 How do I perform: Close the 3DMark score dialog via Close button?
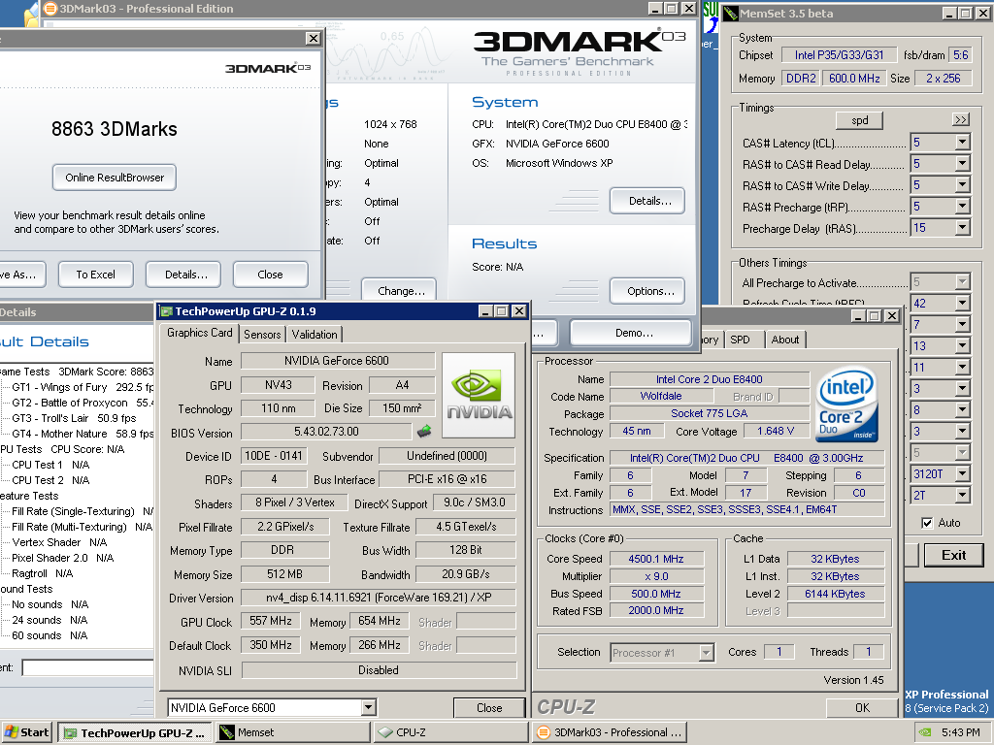270,275
